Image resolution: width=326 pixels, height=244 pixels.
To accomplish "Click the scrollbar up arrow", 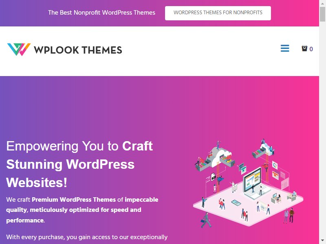I will (x=322, y=4).
